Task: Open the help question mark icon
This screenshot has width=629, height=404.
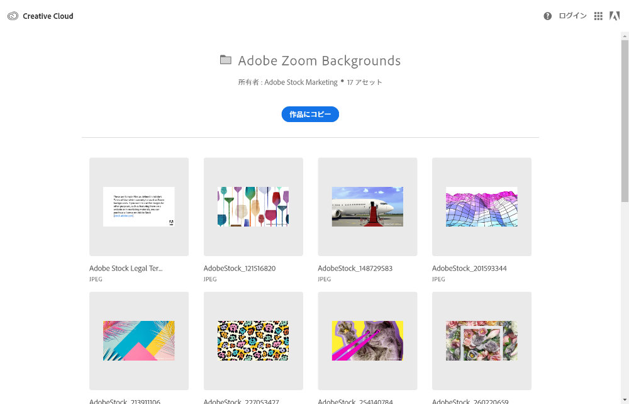Action: coord(548,16)
